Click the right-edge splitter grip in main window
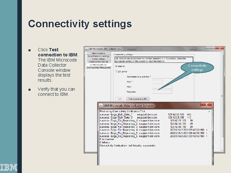Viewport: 231px width, 173px height. (222, 96)
